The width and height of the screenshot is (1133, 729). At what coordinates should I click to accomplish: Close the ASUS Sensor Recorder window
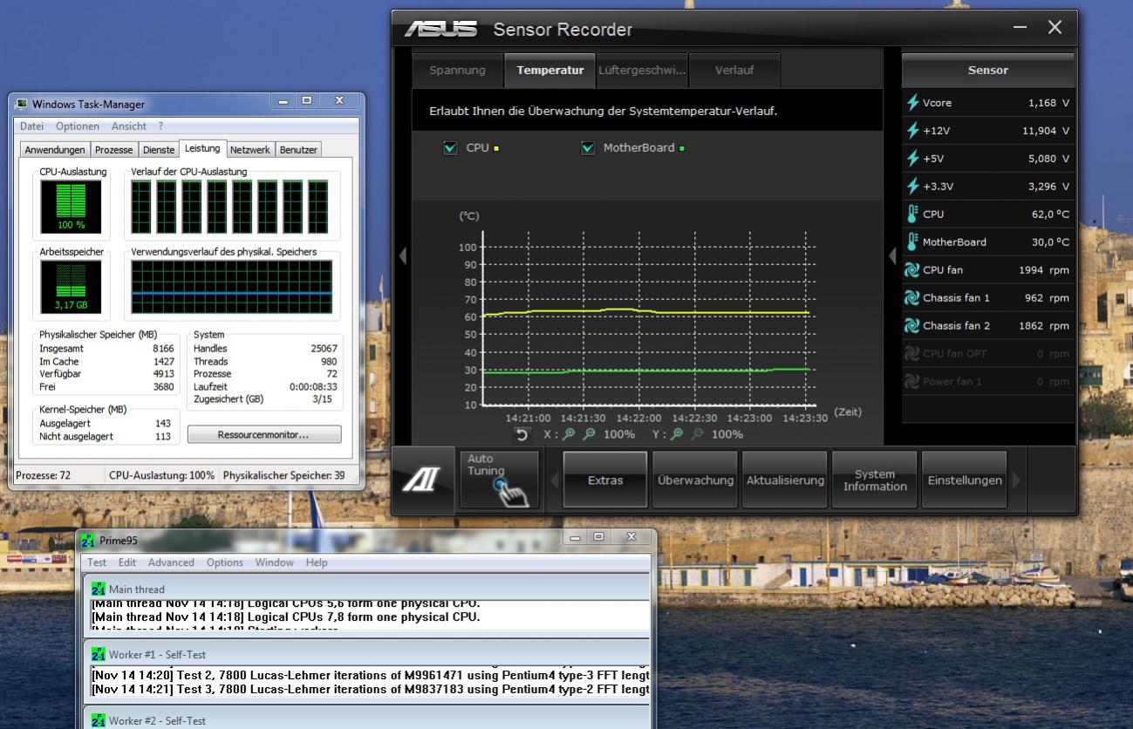coord(1055,28)
